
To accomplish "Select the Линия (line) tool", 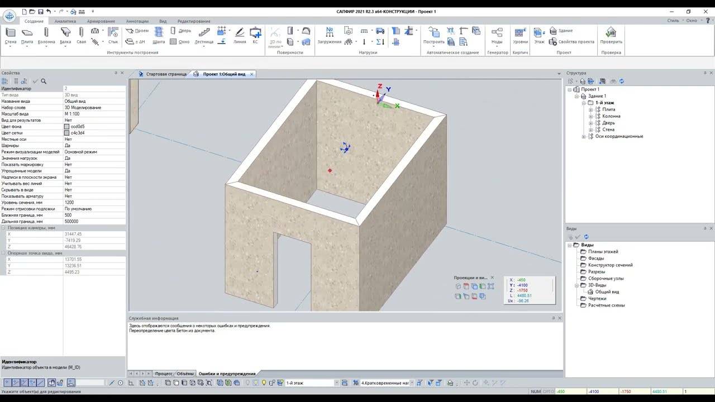I will [240, 36].
